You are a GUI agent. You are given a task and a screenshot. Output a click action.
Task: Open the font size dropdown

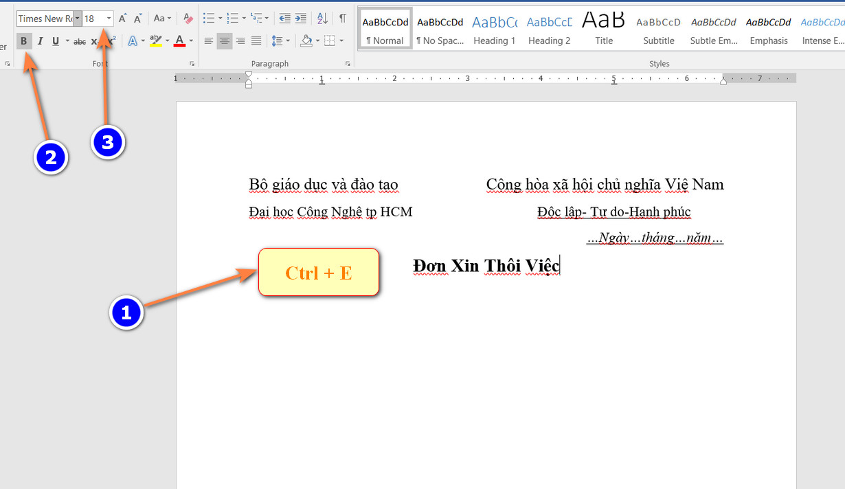point(109,19)
